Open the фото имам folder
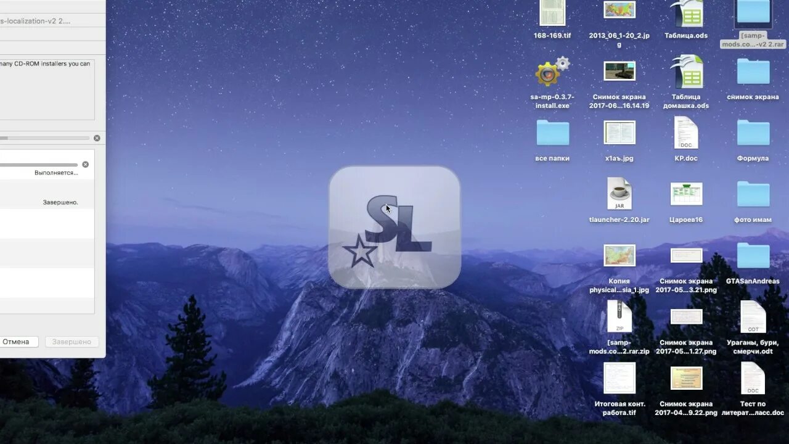Viewport: 789px width, 444px height. [753, 194]
